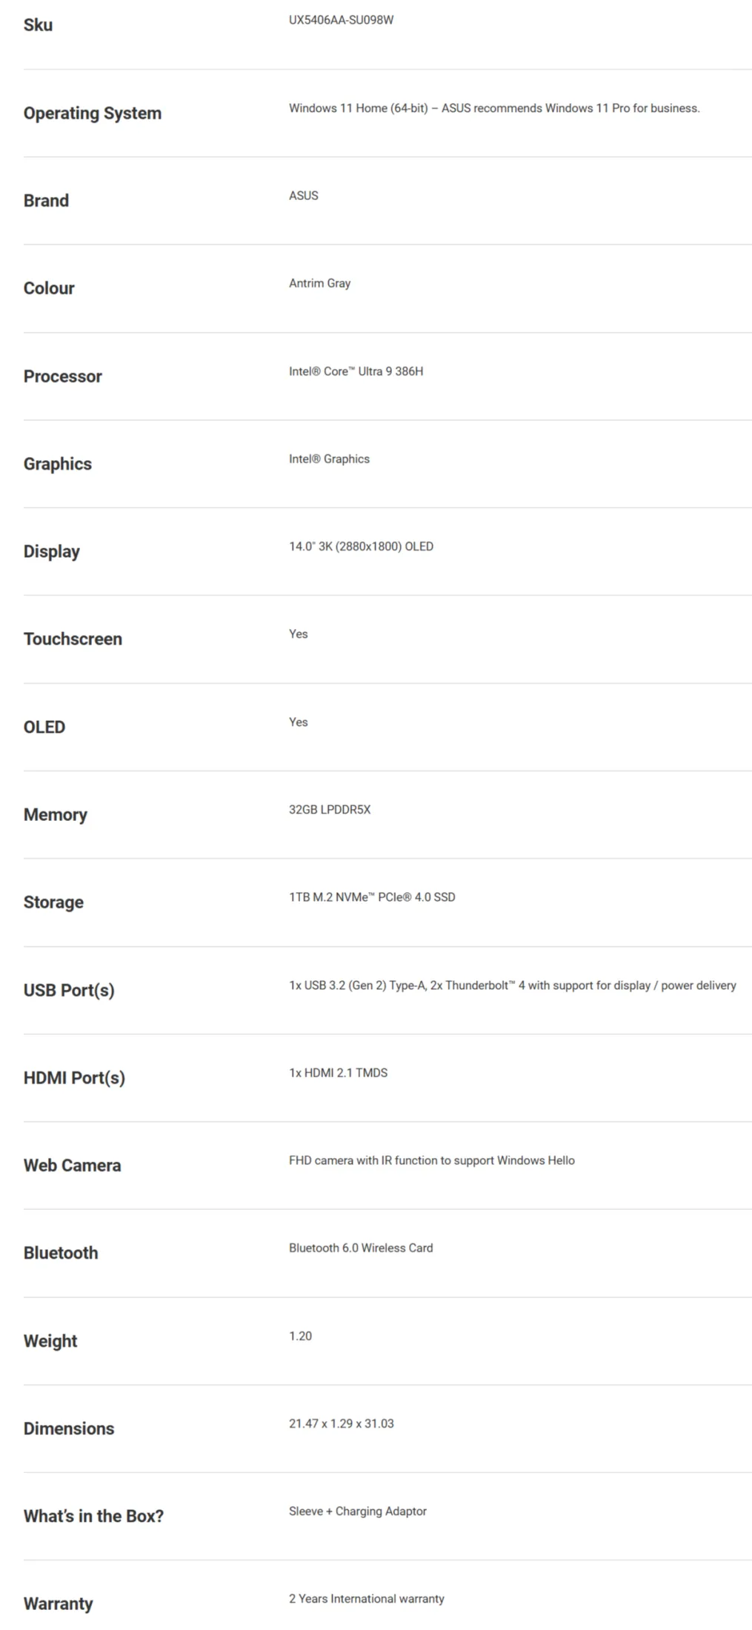Click the 32GB LPDDR5X memory value
This screenshot has height=1630, width=752.
[x=329, y=809]
